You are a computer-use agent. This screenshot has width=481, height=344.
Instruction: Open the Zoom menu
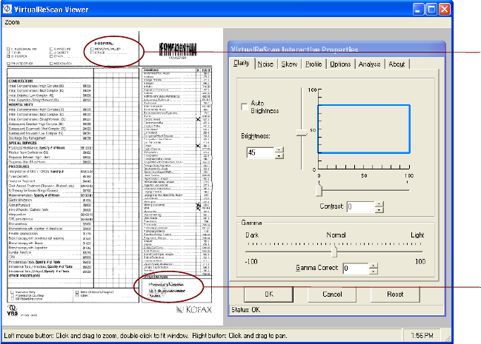(x=13, y=22)
